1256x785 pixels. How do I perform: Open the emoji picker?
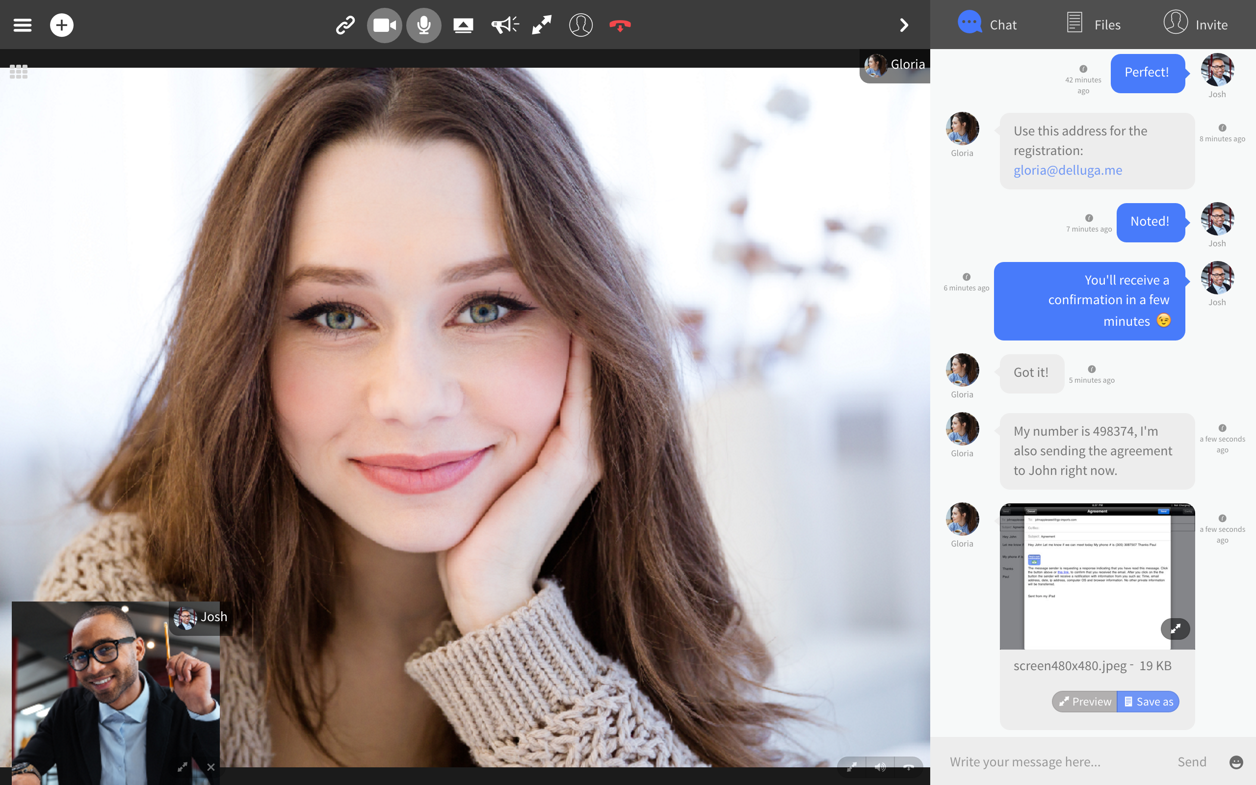[1236, 761]
